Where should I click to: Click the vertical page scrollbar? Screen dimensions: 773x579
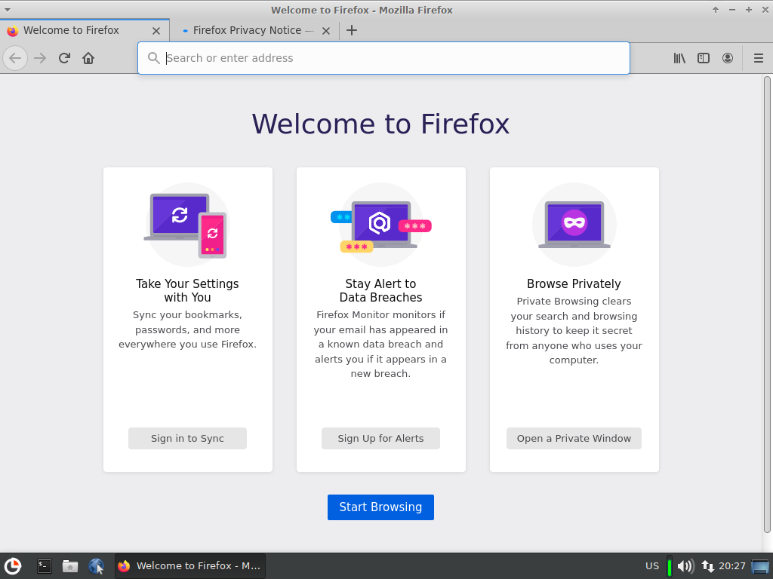pyautogui.click(x=767, y=305)
